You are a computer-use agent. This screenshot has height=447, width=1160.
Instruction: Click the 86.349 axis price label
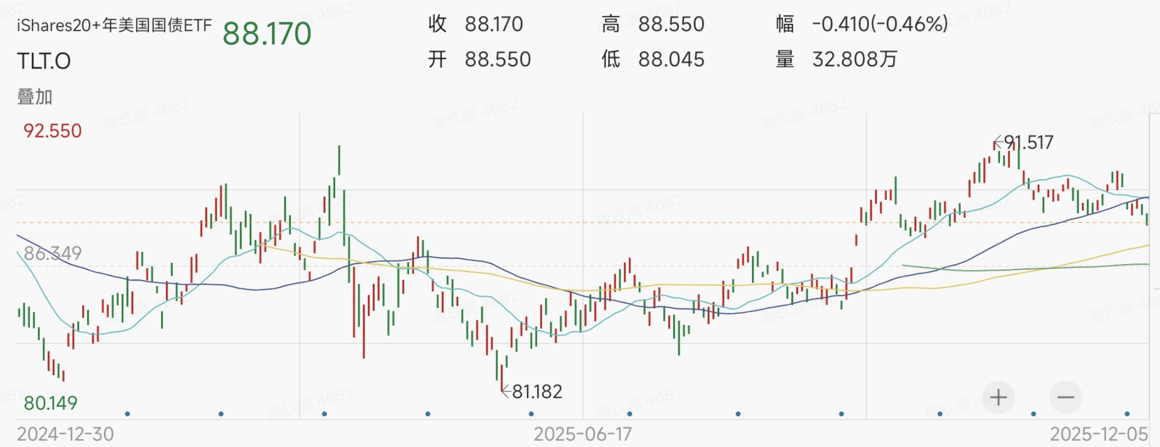click(53, 253)
